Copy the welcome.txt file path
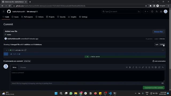The width and height of the screenshot is (171, 96). tap(25, 50)
